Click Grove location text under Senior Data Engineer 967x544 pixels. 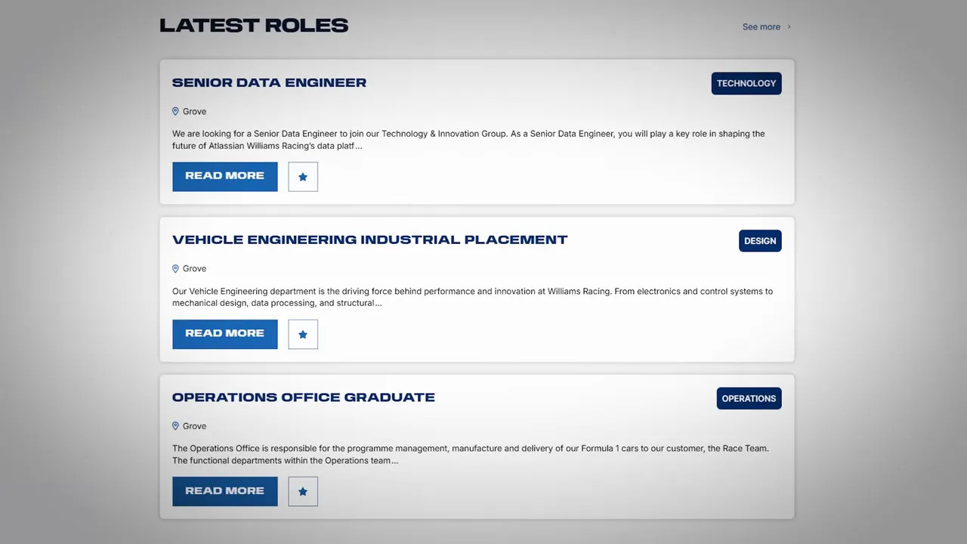pos(194,111)
